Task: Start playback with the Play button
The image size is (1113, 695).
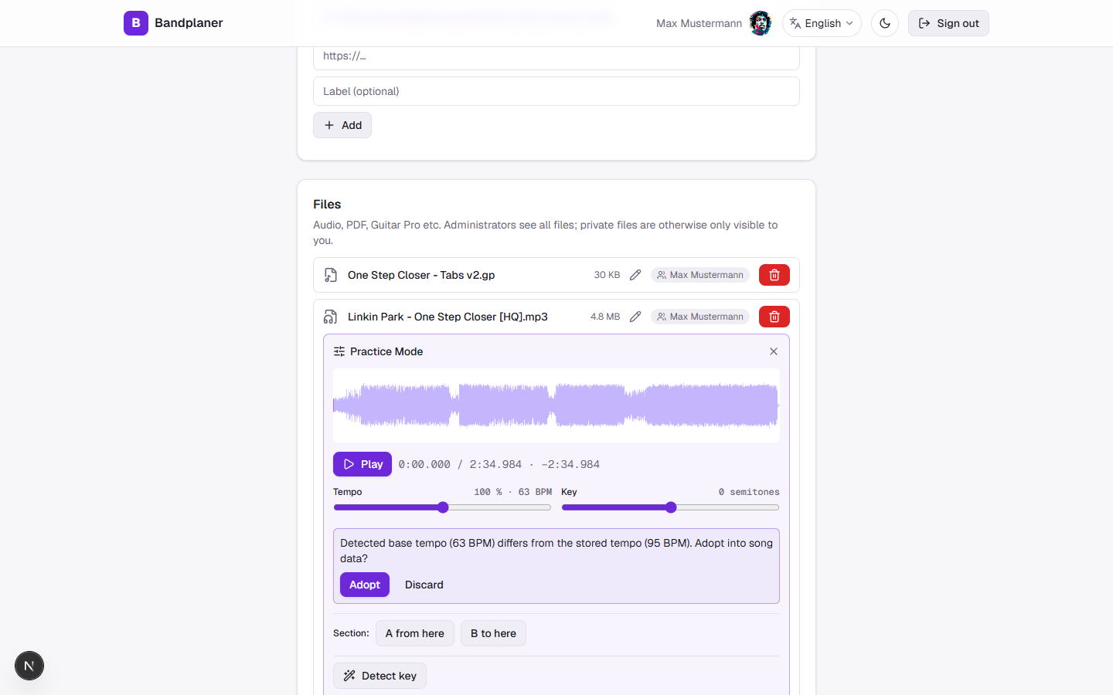Action: (362, 464)
